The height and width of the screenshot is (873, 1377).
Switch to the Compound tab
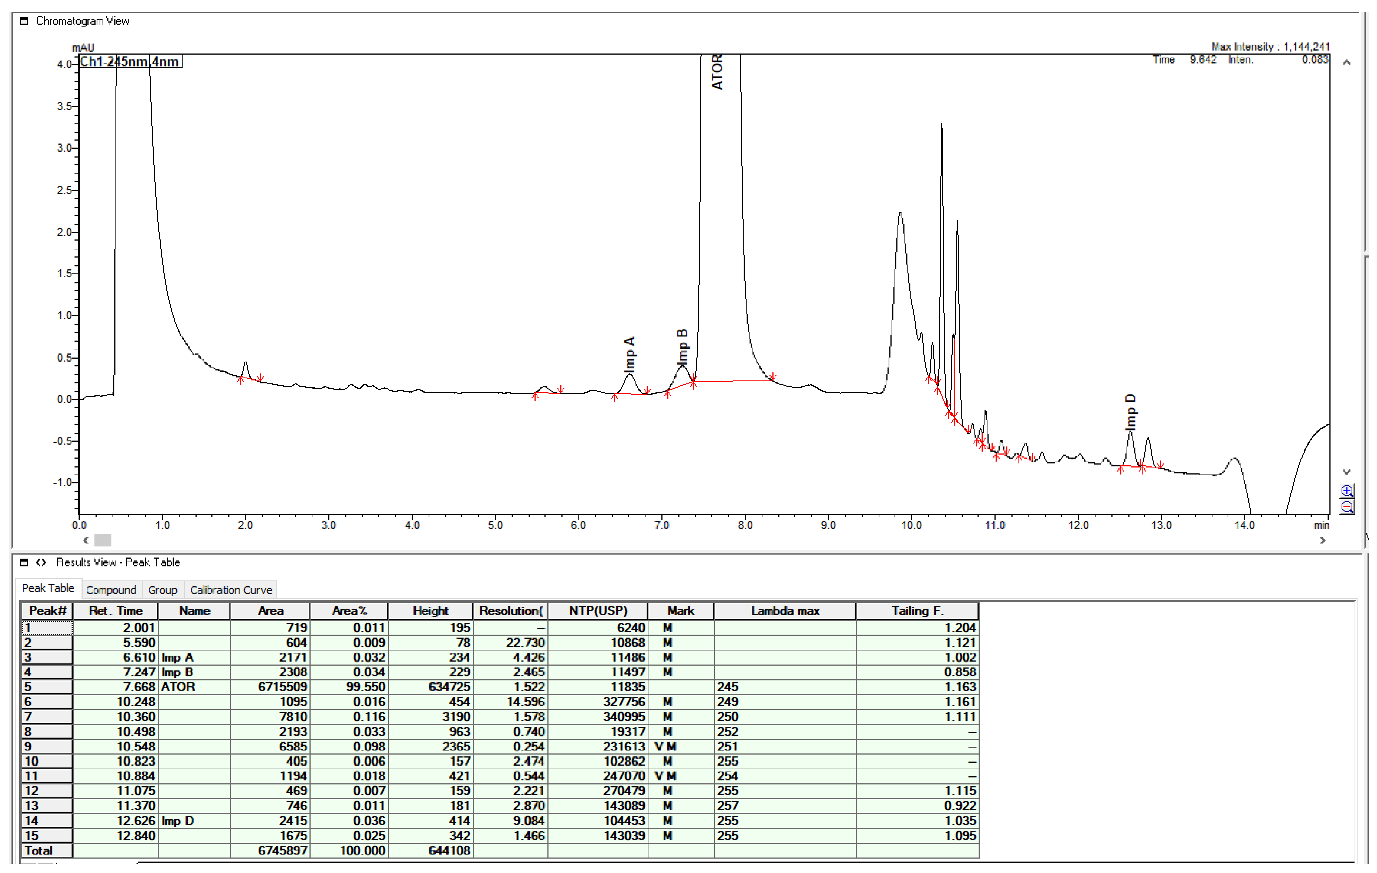(111, 590)
